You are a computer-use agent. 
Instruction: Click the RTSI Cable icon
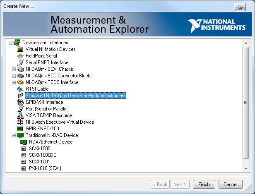pos(20,89)
